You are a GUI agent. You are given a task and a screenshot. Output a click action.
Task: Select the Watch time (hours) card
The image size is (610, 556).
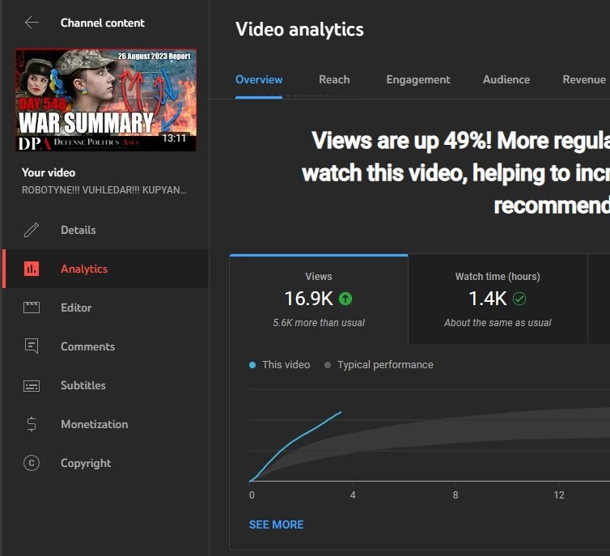tap(498, 299)
